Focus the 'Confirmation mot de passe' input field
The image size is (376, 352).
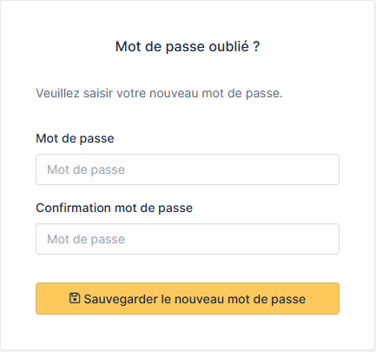[x=188, y=239]
